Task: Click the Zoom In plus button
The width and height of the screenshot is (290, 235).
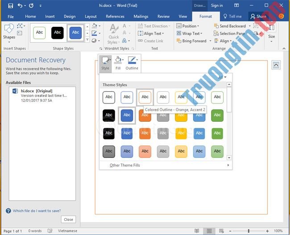Action: [267, 231]
